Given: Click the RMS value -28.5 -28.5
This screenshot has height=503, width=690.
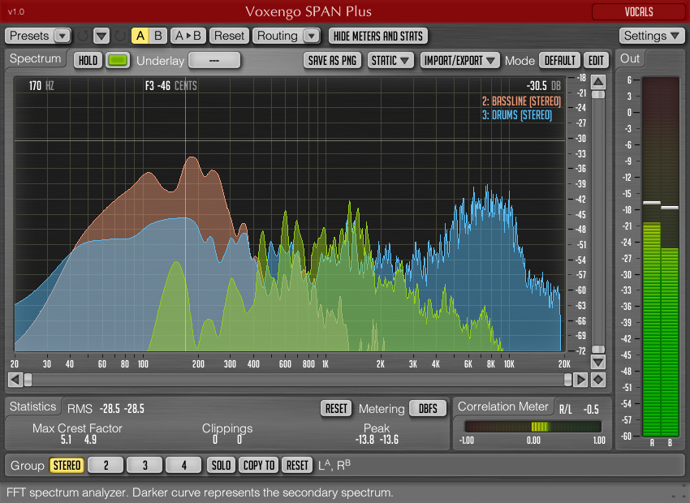Looking at the screenshot, I should coord(122,409).
